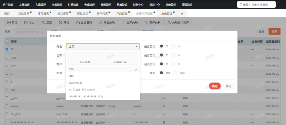Open the 财务中心 top menu

click(x=138, y=5)
